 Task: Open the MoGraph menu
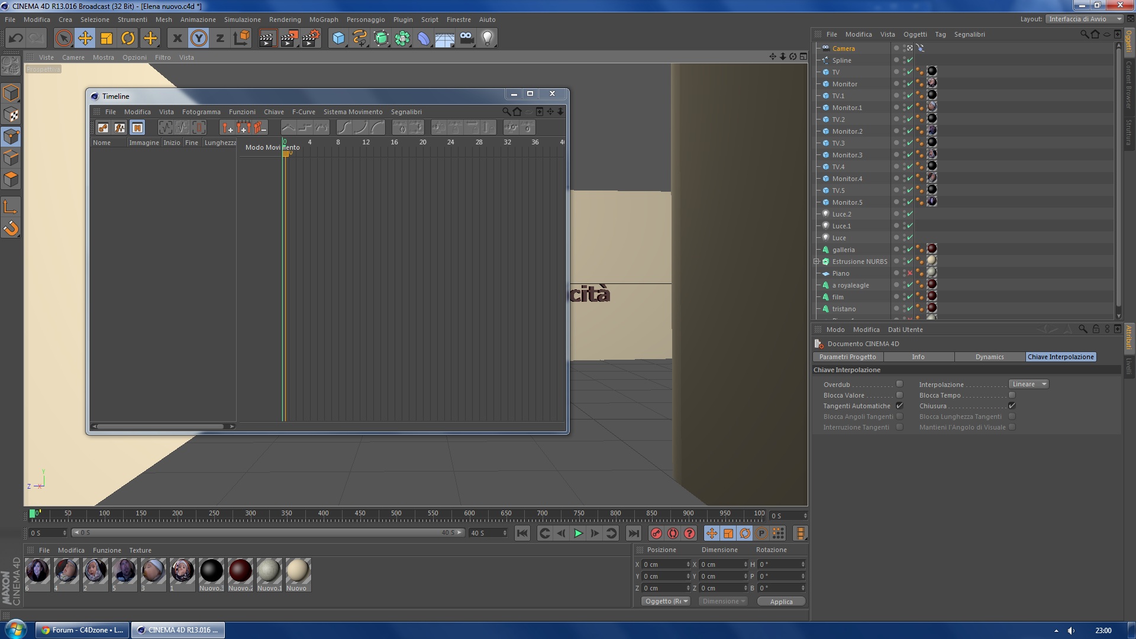click(323, 20)
